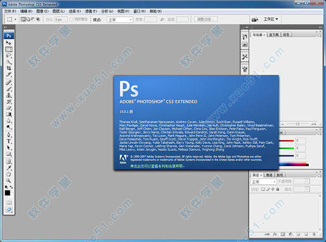Select the Lasso tool
This screenshot has height=242, width=326.
tap(9, 56)
